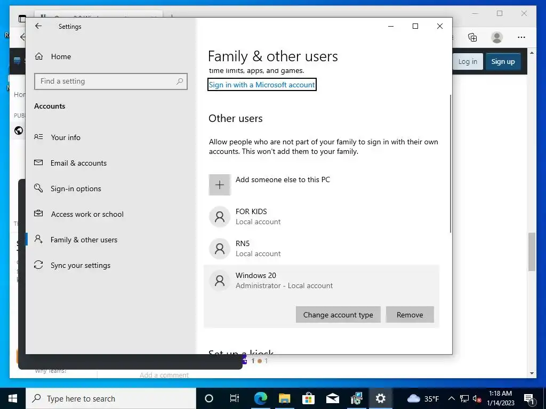This screenshot has height=409, width=546.
Task: Open the clock showing 1:18 AM
Action: 500,398
